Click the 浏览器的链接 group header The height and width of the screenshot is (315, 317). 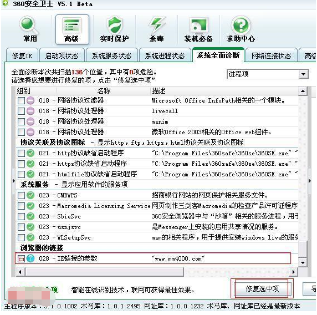pos(42,248)
